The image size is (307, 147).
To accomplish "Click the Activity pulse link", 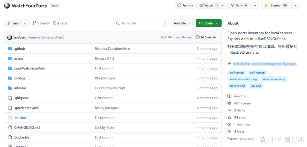I will (239, 110).
